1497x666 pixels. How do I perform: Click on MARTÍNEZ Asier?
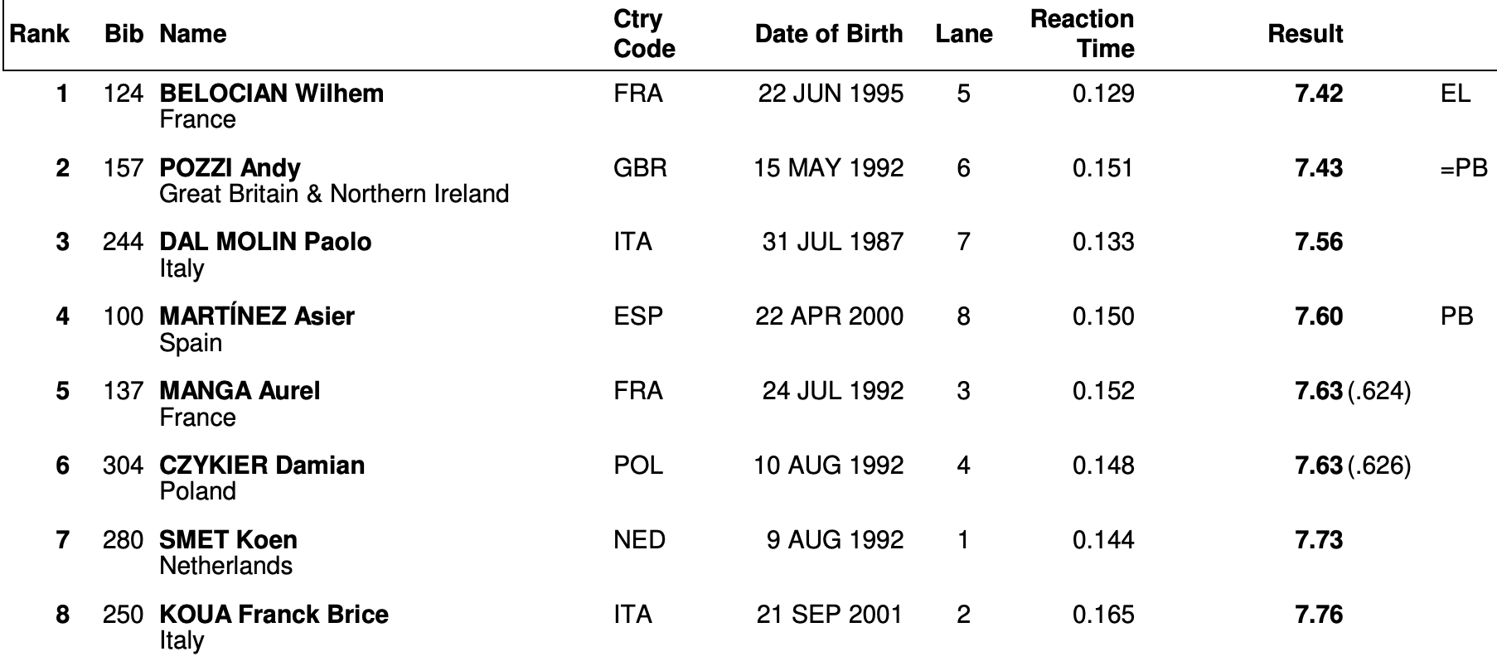[257, 316]
